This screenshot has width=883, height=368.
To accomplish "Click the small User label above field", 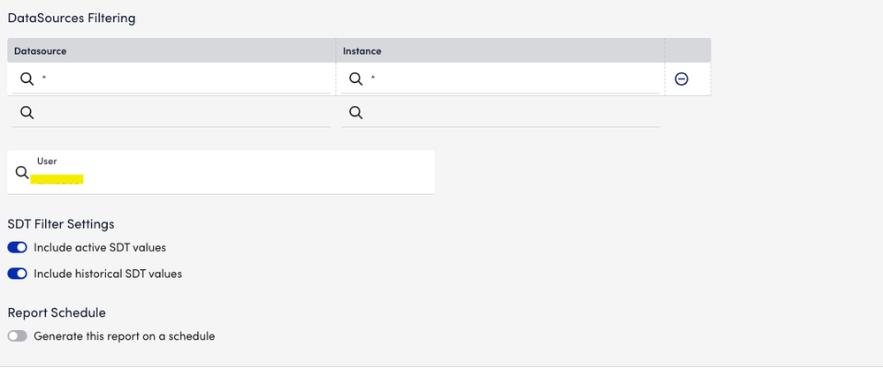I will point(47,161).
